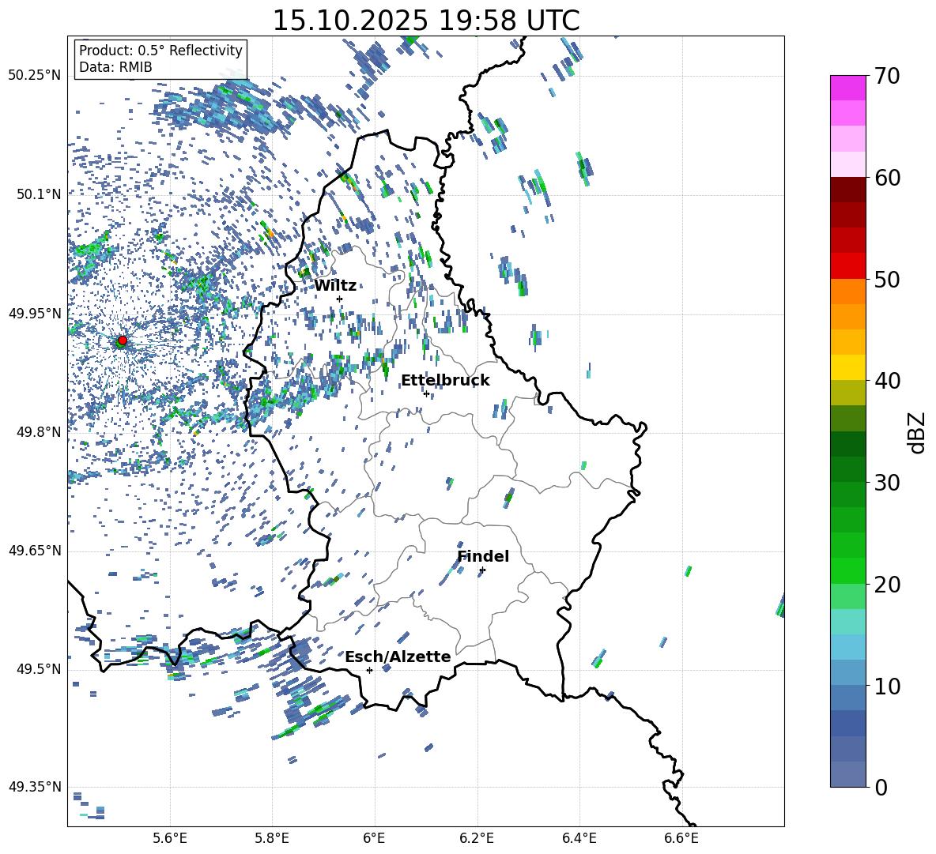Click the Findel station cross marker
936x854 pixels.
(x=482, y=570)
